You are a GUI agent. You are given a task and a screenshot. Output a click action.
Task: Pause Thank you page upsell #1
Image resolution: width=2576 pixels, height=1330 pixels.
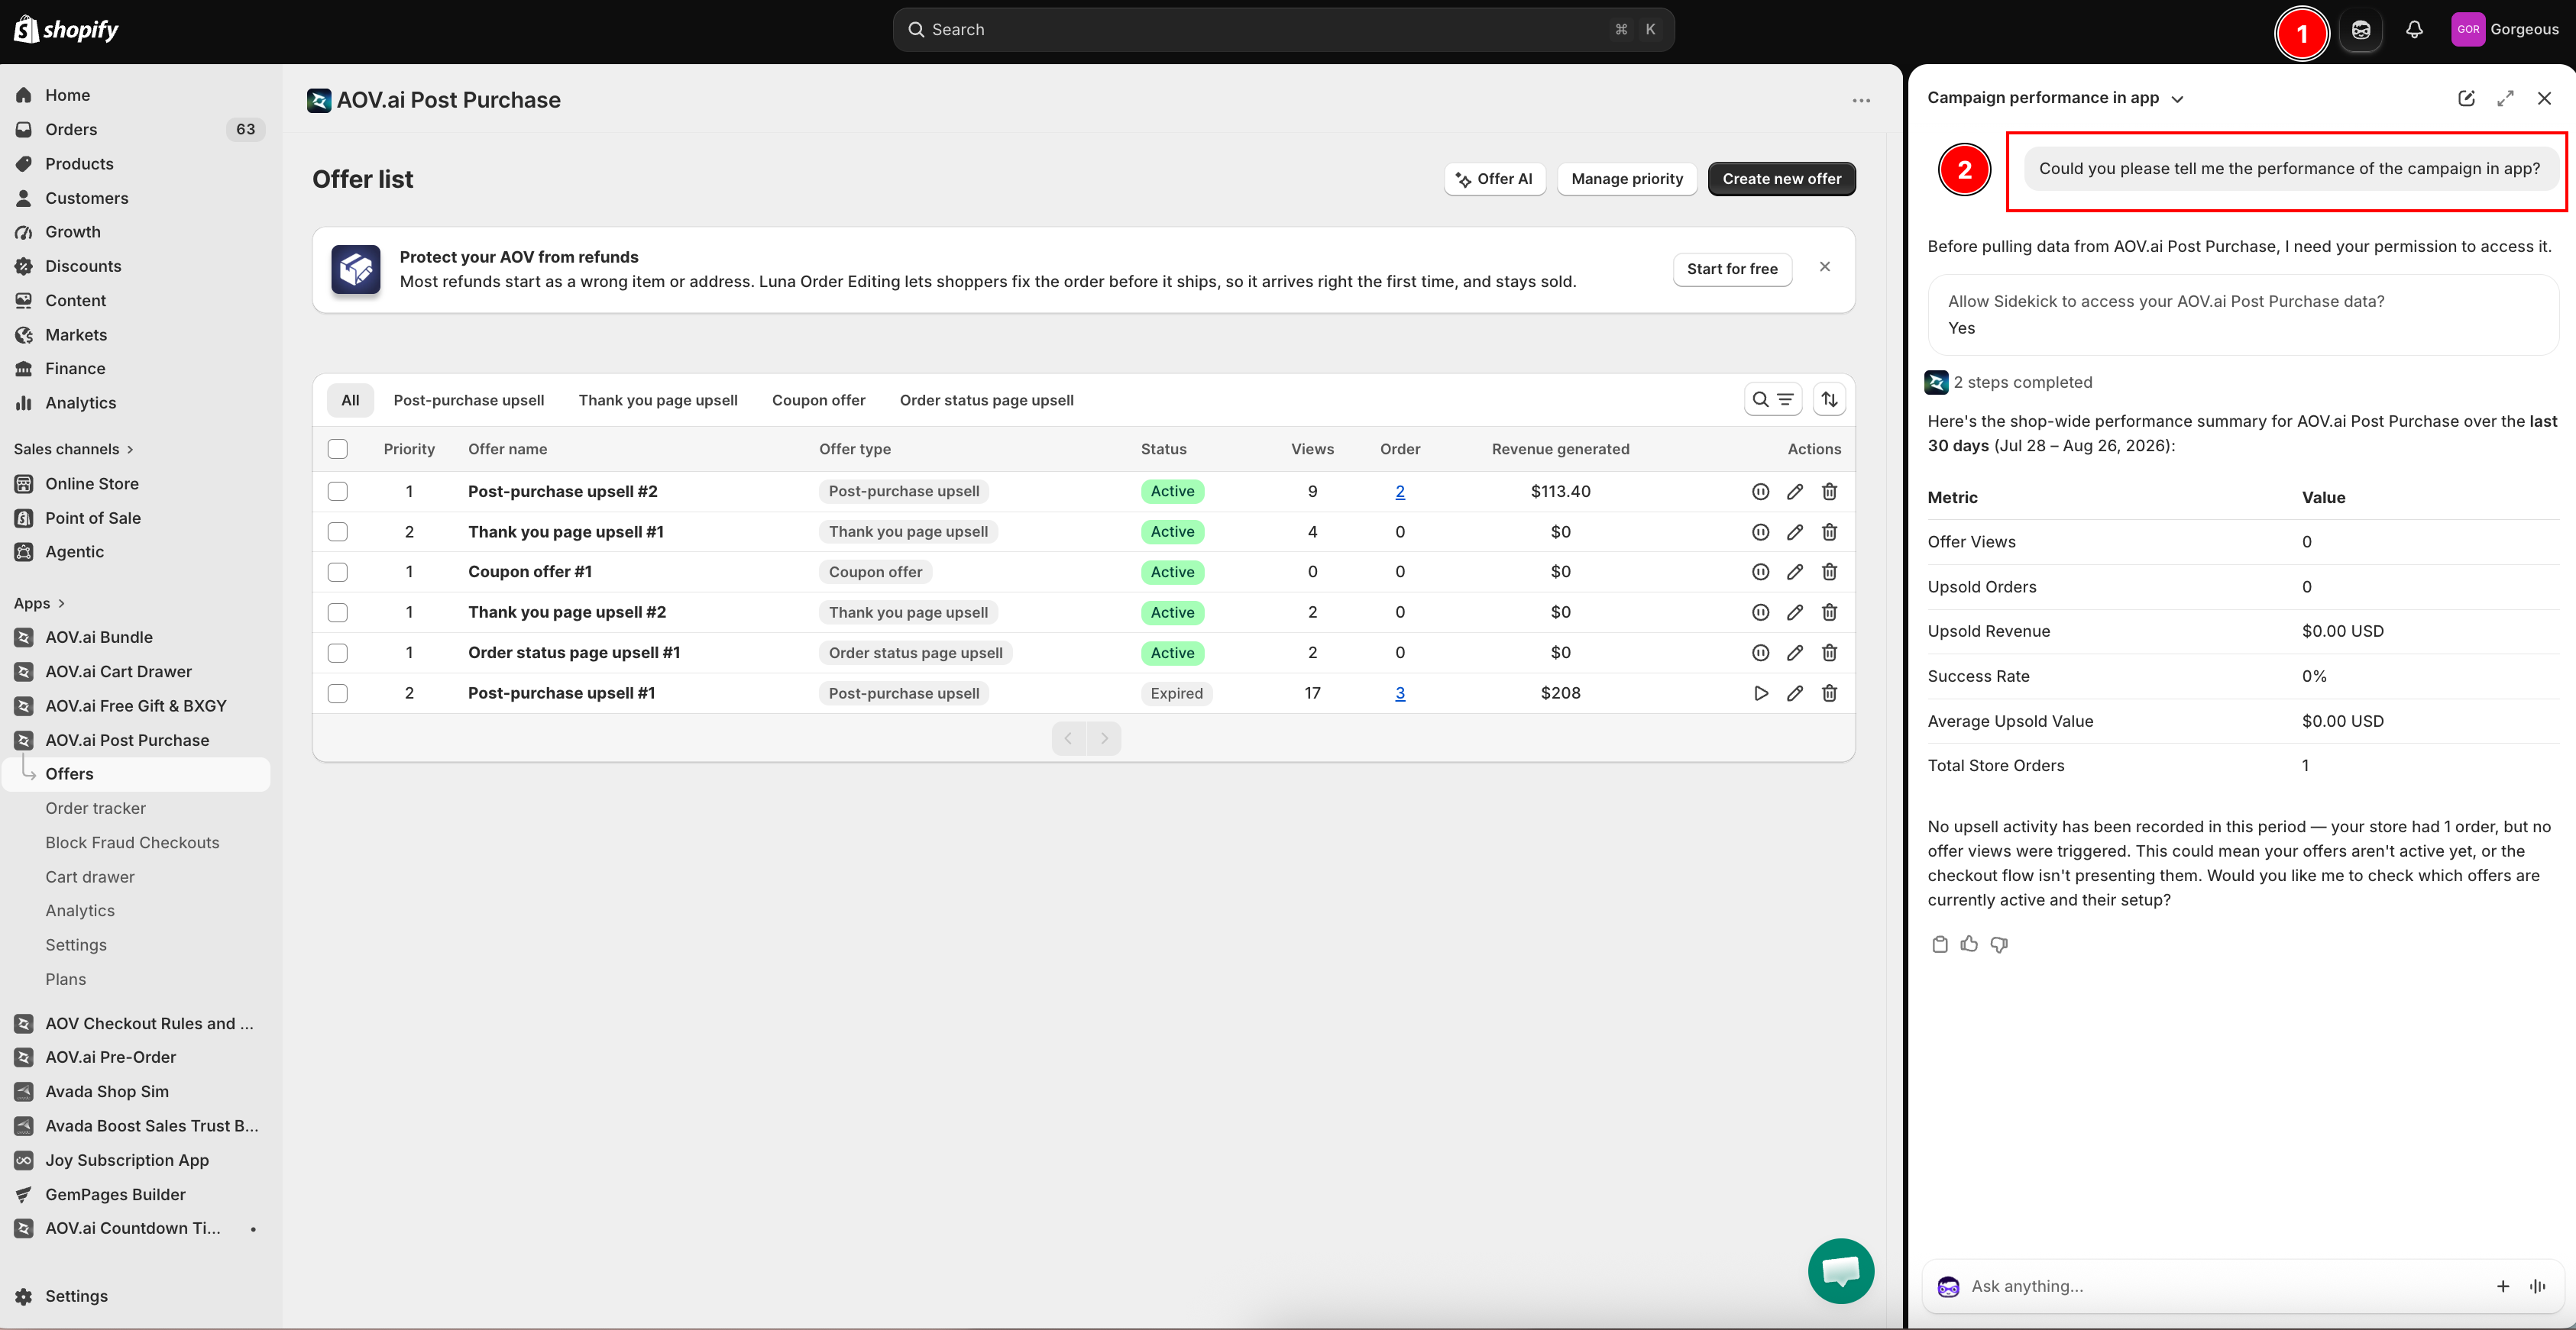point(1760,531)
